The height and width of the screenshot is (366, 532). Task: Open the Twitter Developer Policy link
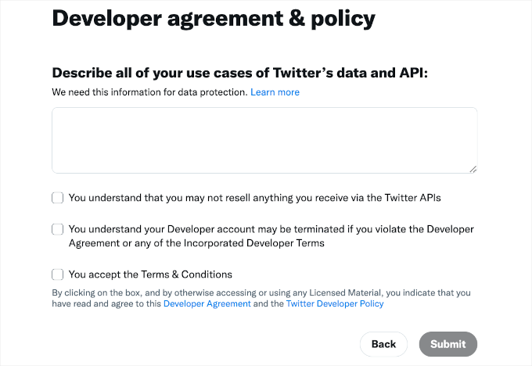click(x=335, y=303)
